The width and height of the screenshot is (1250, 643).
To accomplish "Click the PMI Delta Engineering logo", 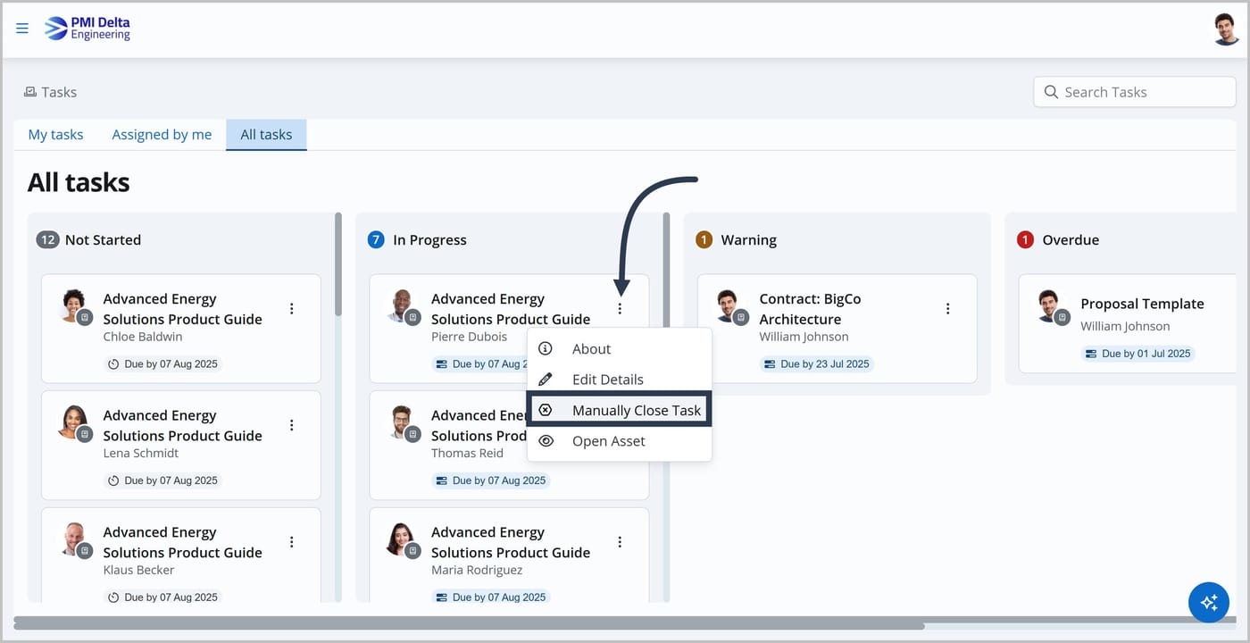I will click(x=87, y=29).
